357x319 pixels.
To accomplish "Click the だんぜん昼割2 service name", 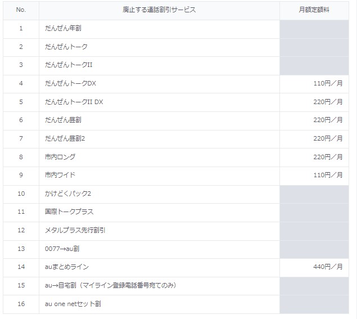I will click(x=65, y=138).
